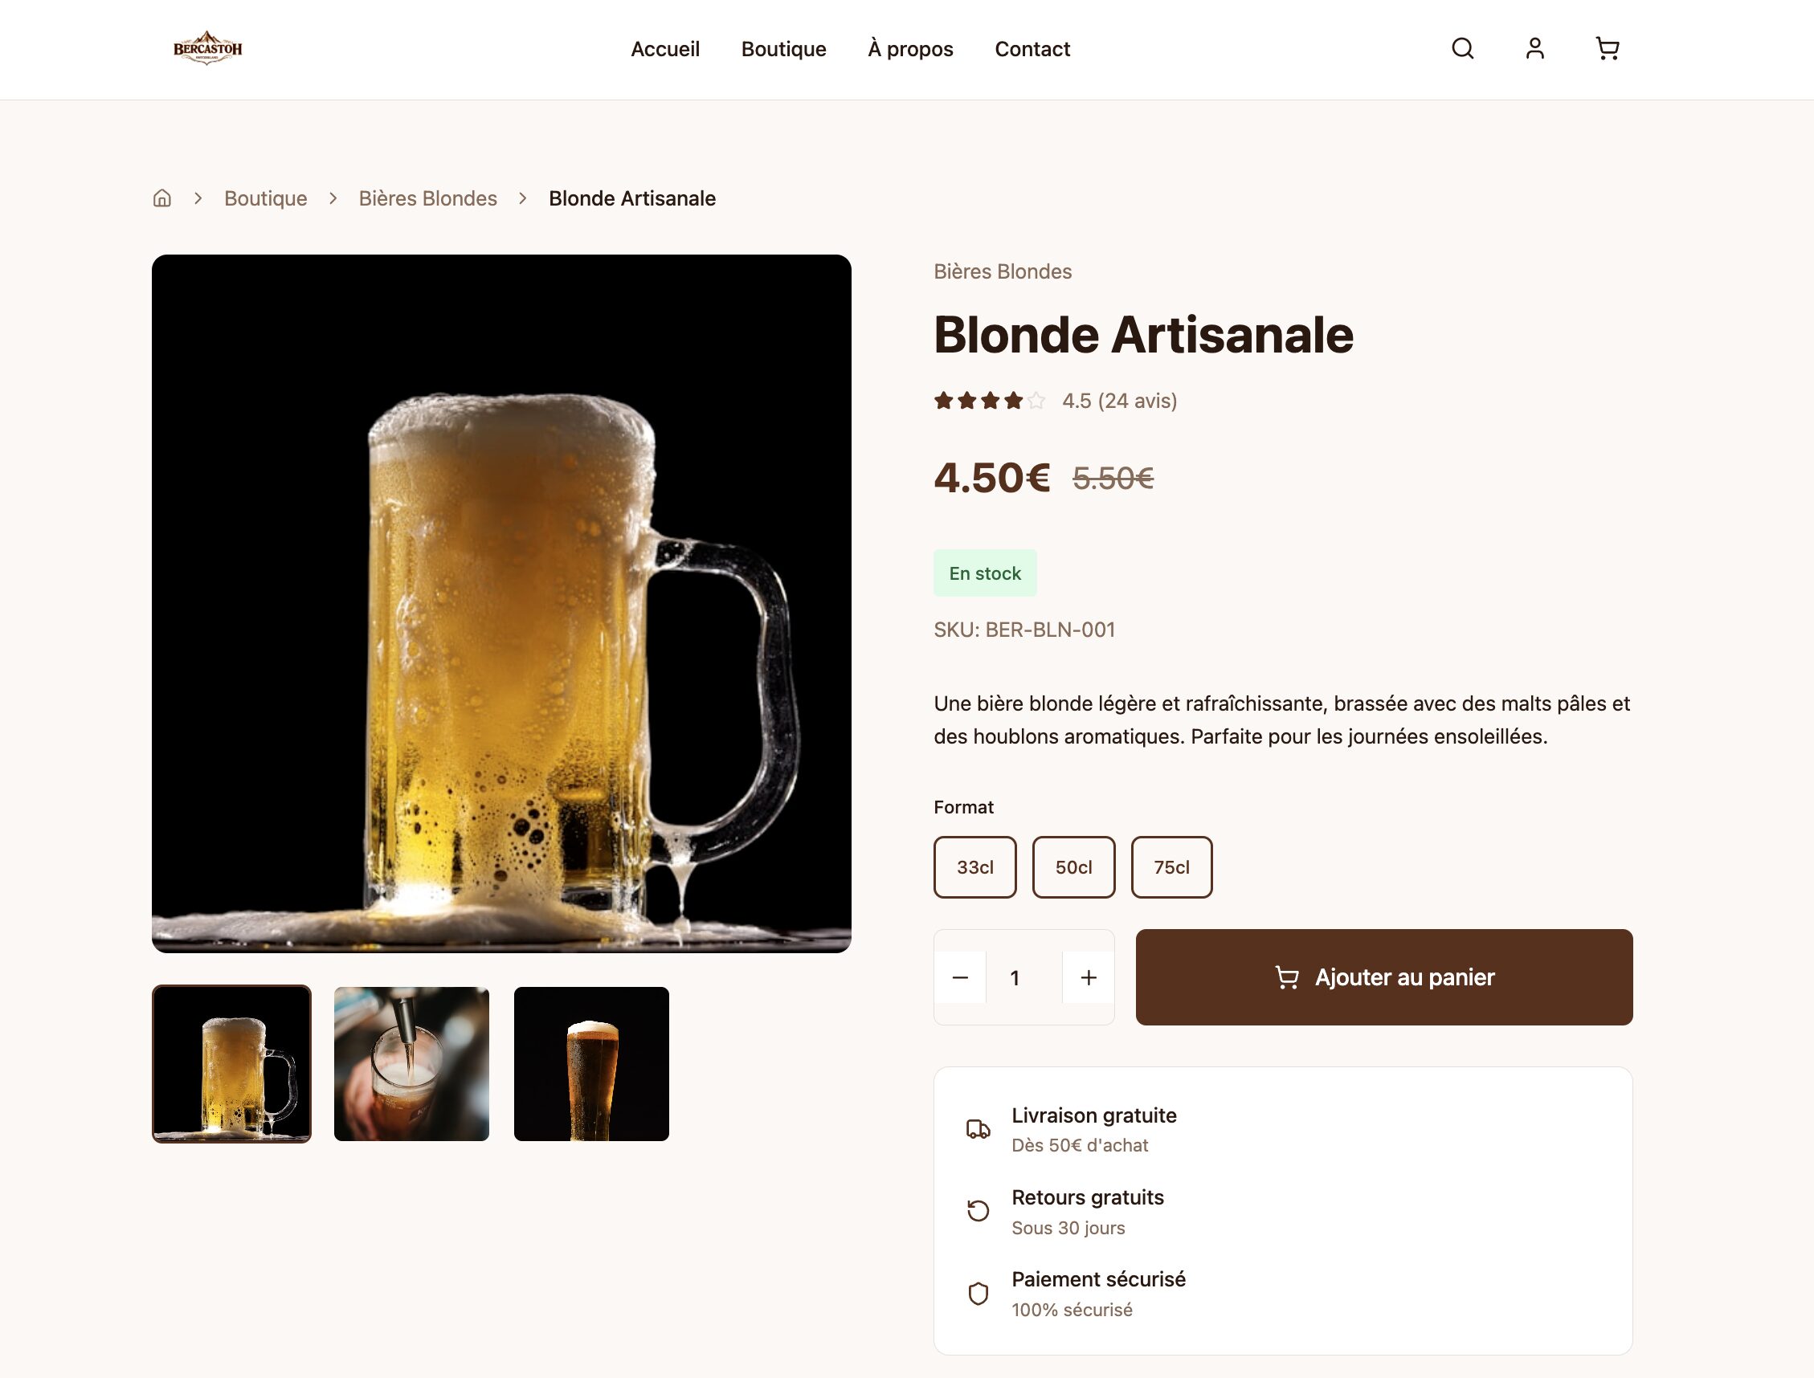Click the star rating icons

click(990, 401)
